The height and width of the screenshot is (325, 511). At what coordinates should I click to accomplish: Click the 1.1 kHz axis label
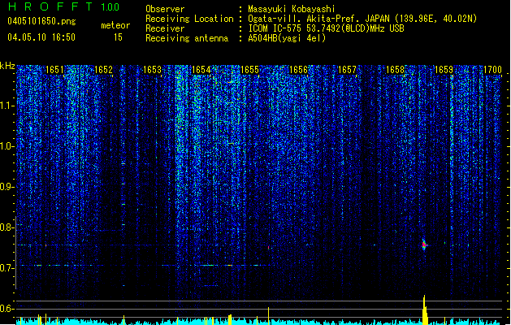click(x=7, y=106)
